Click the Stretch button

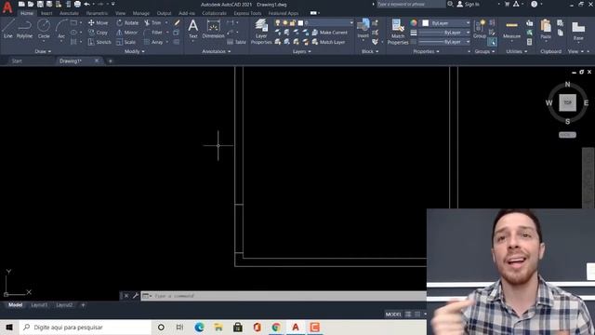[99, 42]
